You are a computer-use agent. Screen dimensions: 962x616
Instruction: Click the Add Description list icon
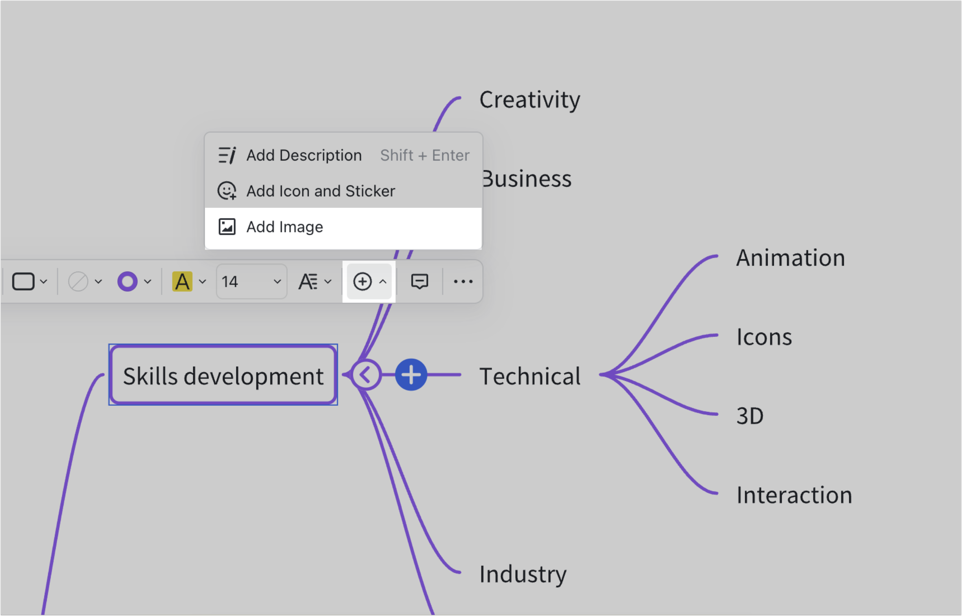point(227,155)
